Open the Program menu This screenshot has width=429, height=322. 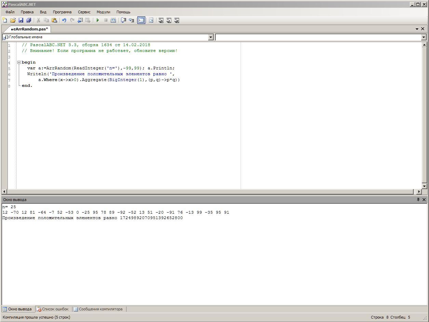[62, 12]
